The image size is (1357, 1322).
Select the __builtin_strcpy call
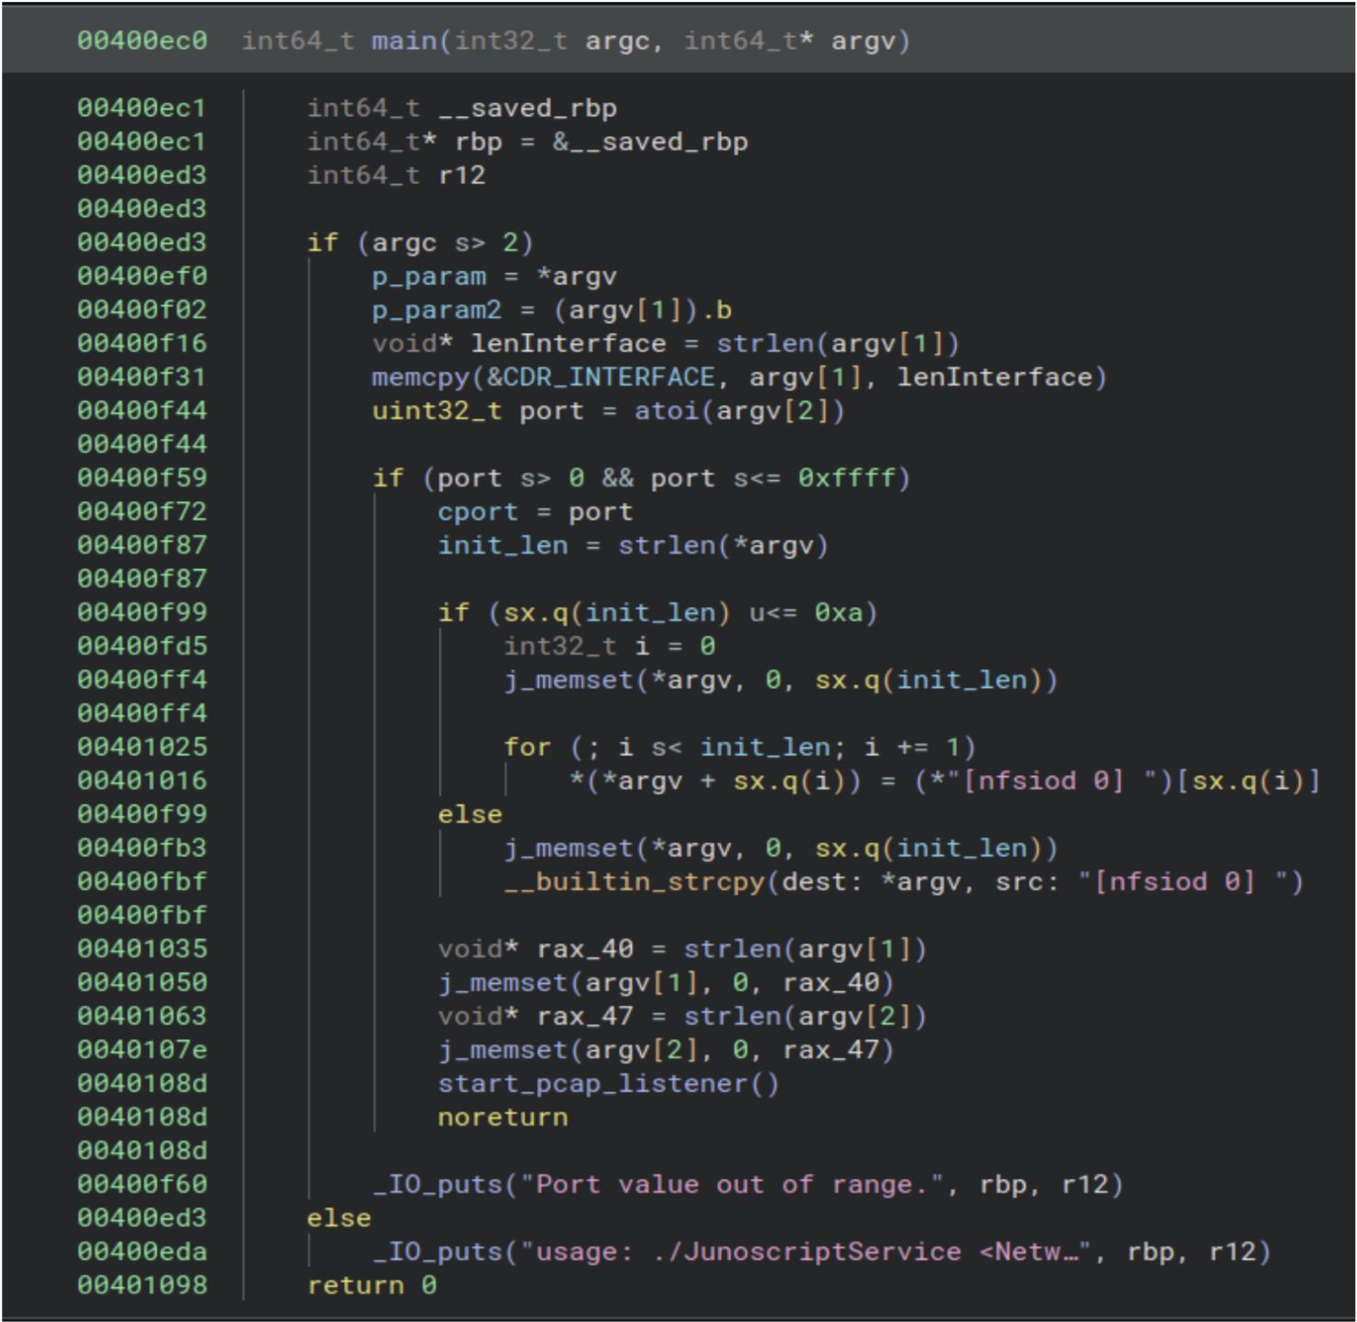pos(633,882)
